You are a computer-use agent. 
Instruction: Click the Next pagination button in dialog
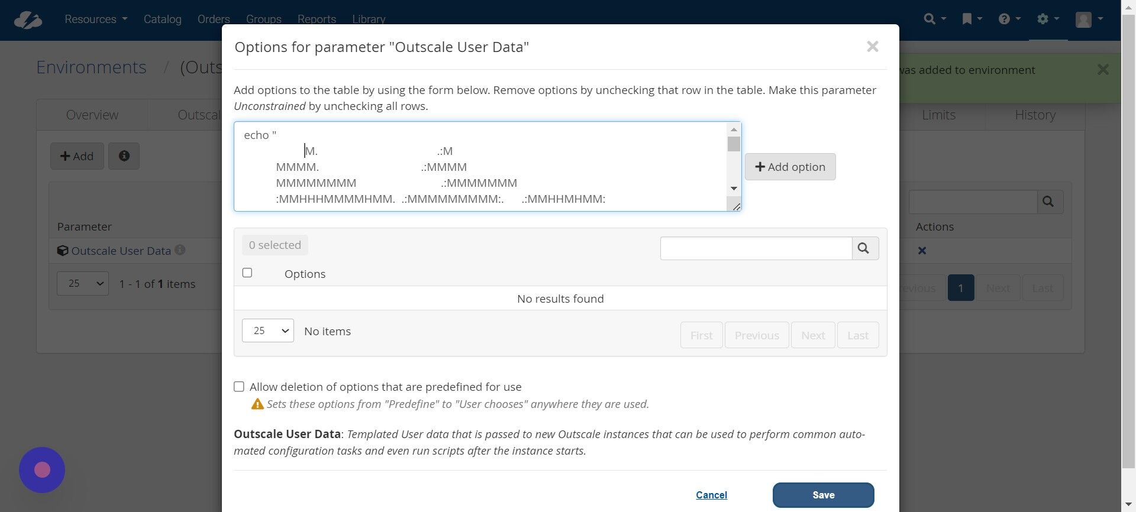pyautogui.click(x=813, y=335)
